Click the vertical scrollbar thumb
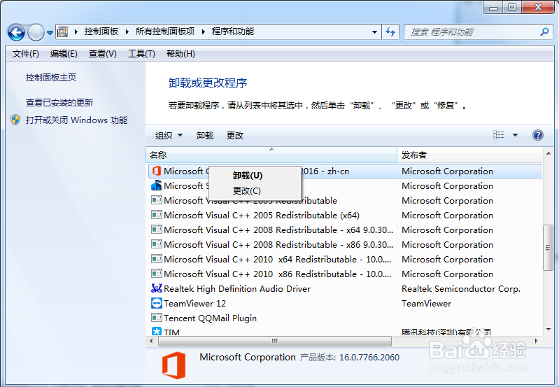Viewport: 559px width, 387px height. (x=548, y=248)
